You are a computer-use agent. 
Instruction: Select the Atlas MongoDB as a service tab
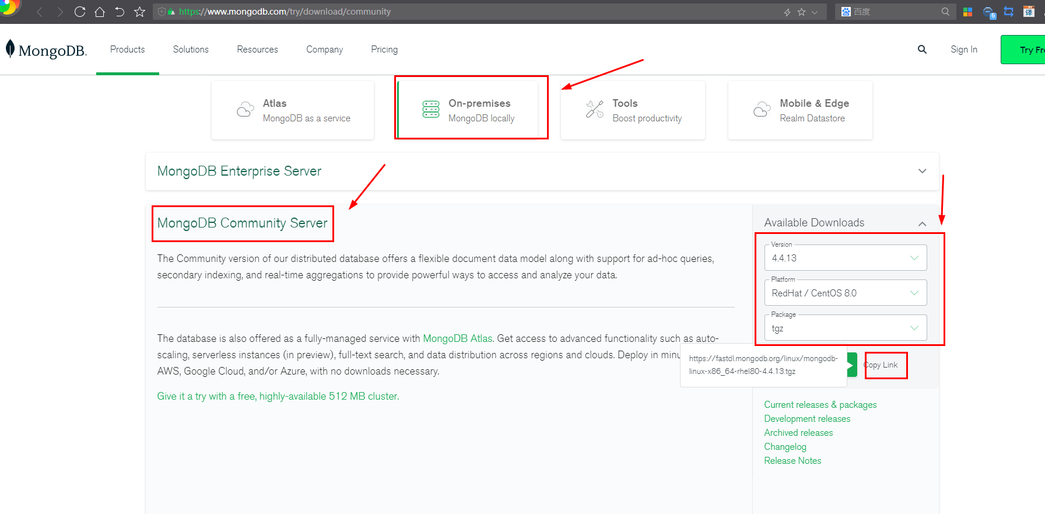(293, 110)
